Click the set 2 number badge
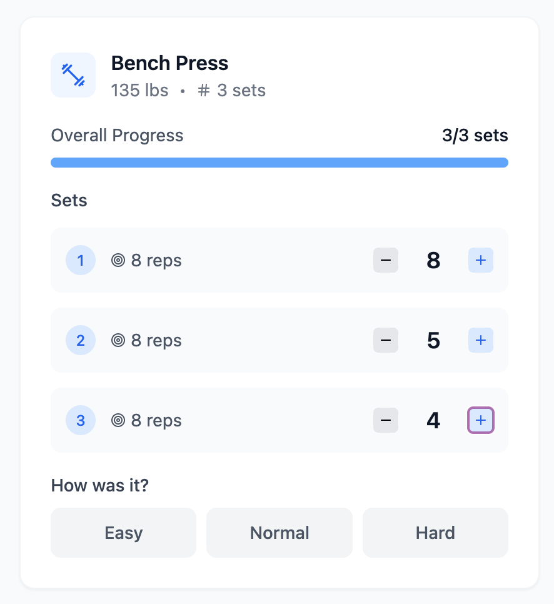The image size is (554, 604). click(x=81, y=340)
